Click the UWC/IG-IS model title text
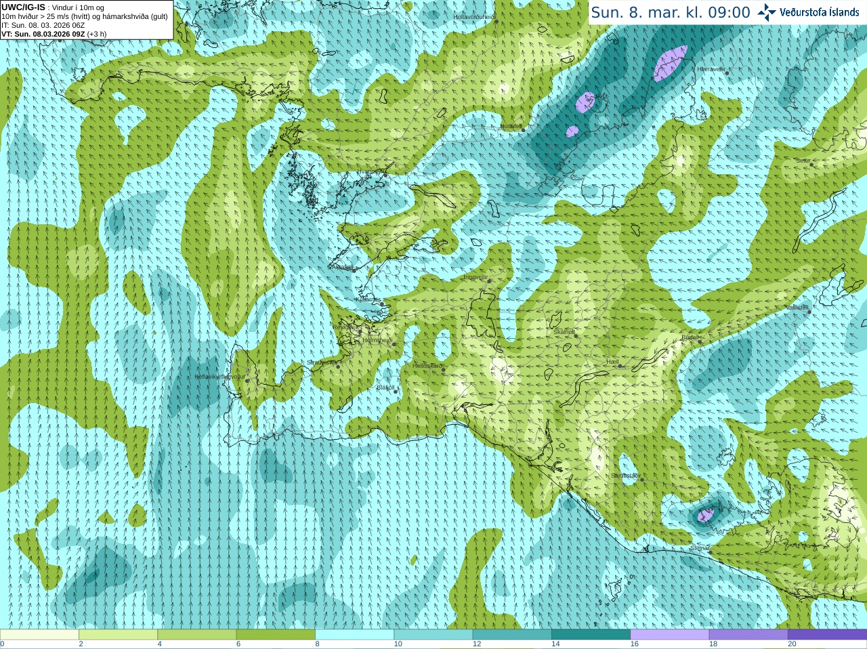The image size is (867, 649). pyautogui.click(x=23, y=7)
